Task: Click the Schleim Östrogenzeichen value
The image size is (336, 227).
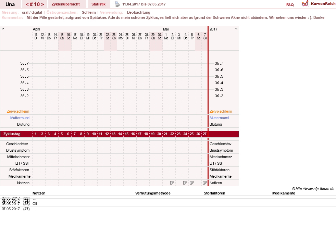Action: click(x=89, y=12)
